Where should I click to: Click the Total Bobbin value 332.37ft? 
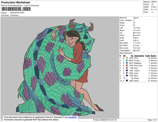136,50
